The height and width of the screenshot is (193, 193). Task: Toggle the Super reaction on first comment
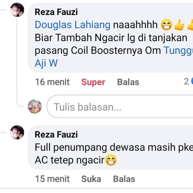[93, 82]
